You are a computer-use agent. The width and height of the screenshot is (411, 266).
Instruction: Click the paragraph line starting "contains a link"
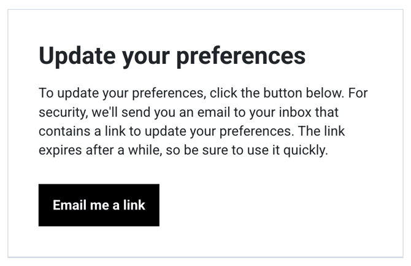click(191, 131)
